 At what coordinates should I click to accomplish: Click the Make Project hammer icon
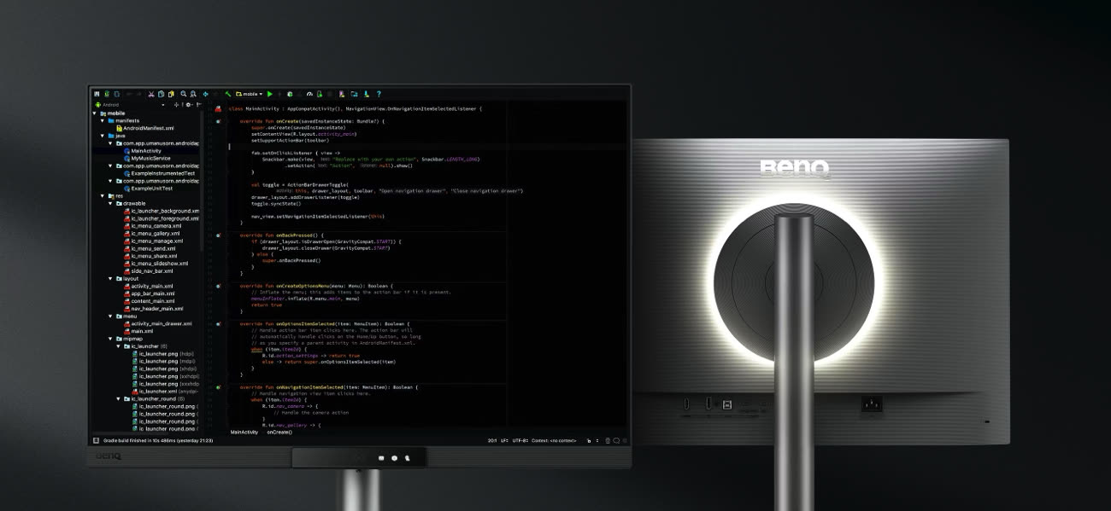(228, 94)
